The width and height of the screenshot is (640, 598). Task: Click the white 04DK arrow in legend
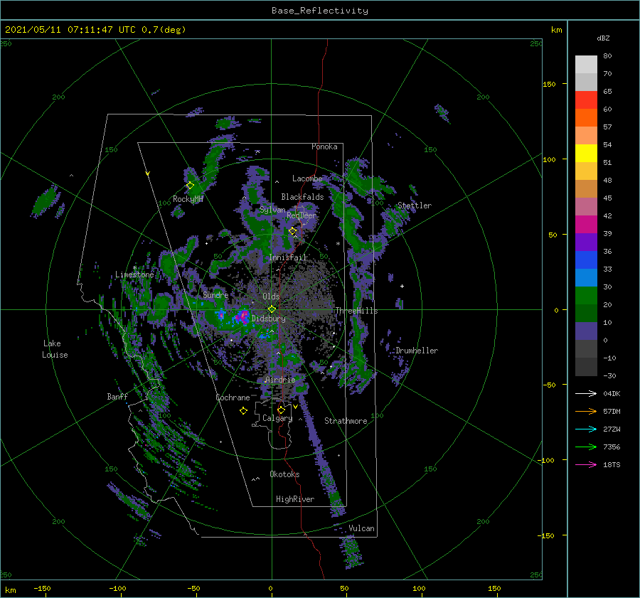tap(586, 393)
